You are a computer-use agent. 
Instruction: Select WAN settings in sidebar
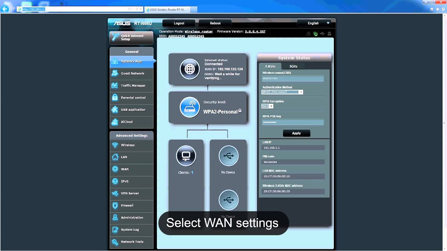coord(131,169)
